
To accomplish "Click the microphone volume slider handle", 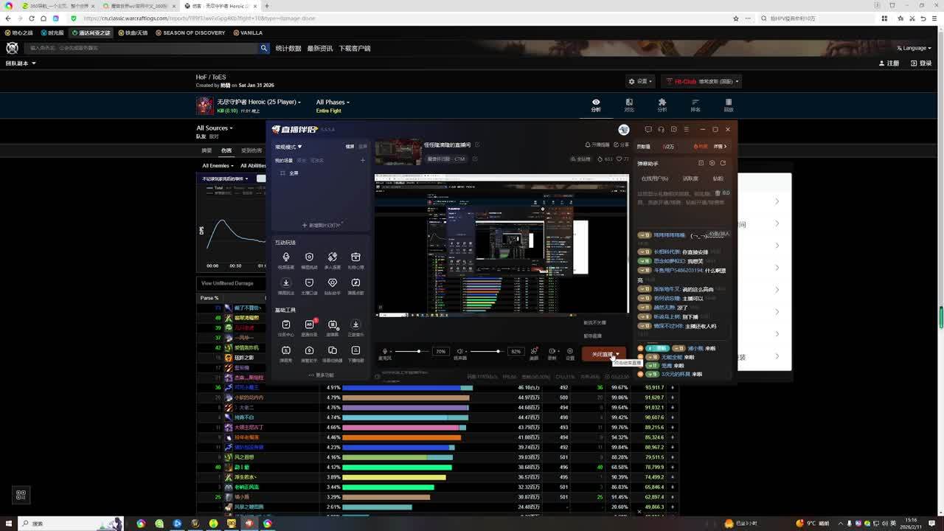I will [418, 351].
